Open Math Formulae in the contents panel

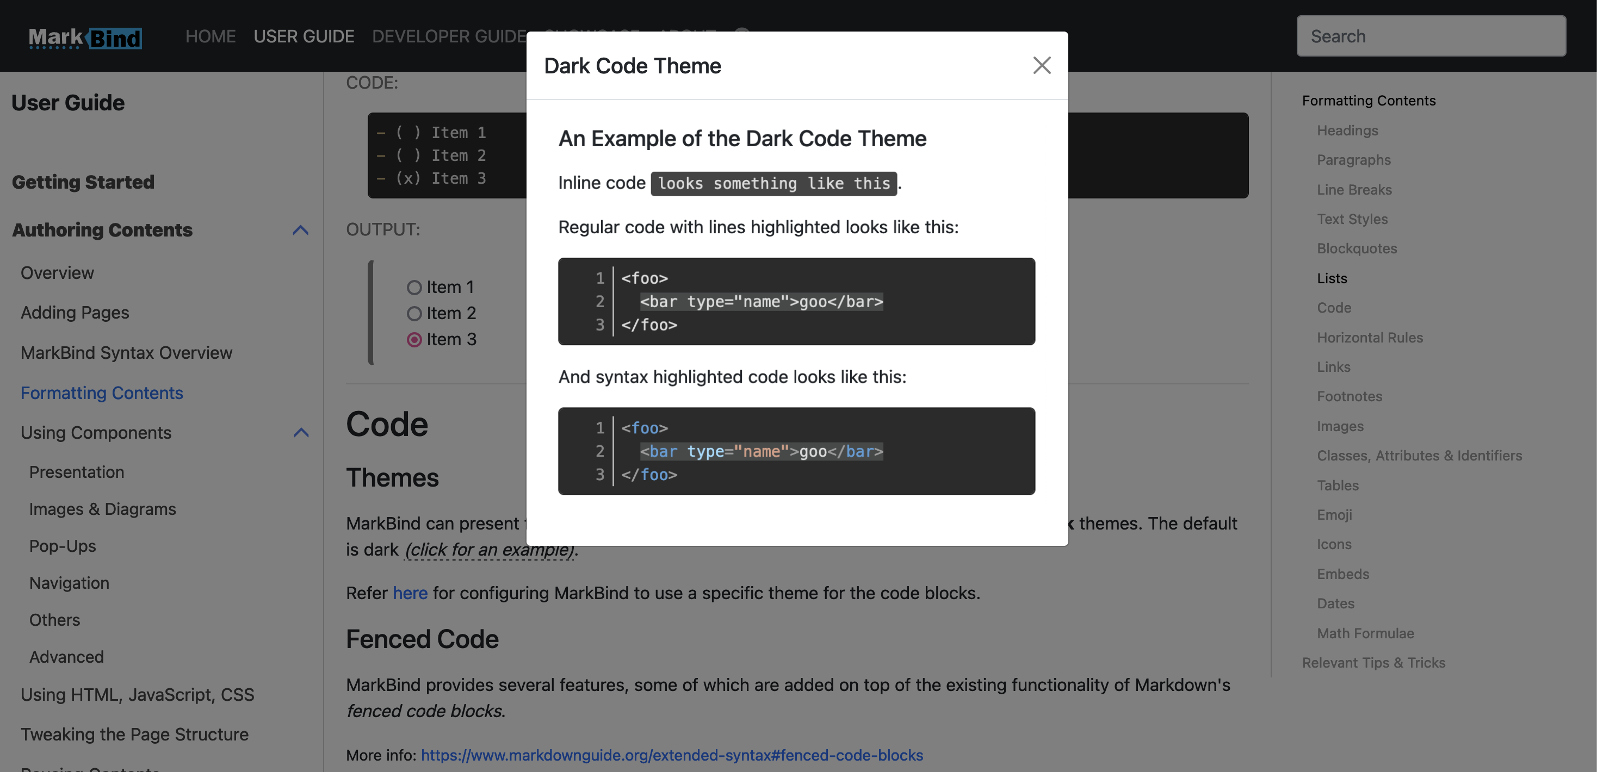(x=1366, y=633)
